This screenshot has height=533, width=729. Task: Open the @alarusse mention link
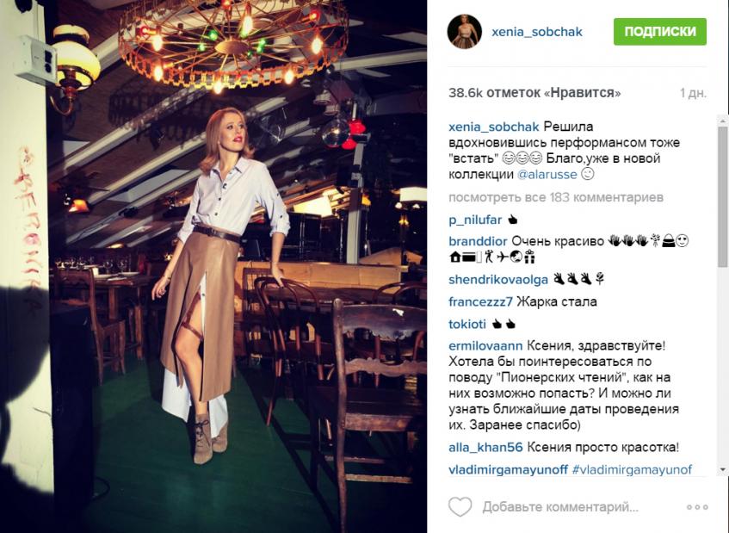[x=547, y=175]
